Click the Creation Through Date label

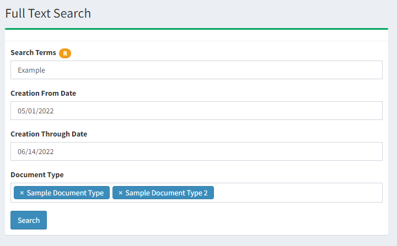point(49,134)
